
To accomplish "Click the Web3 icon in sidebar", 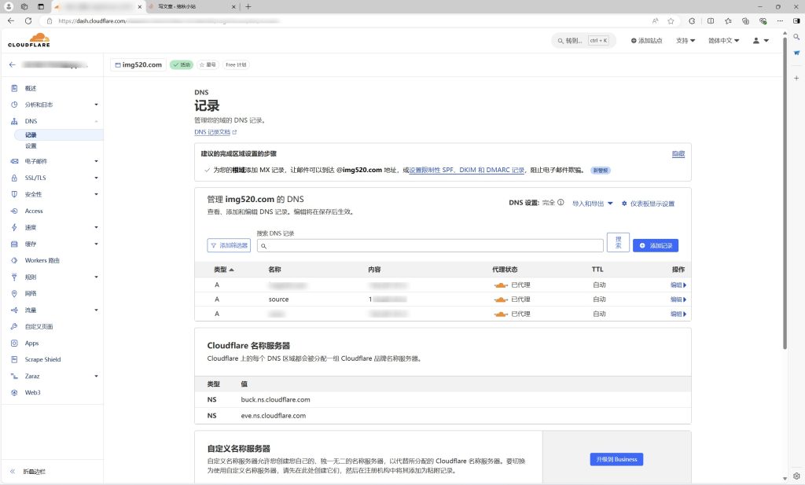I will 14,392.
